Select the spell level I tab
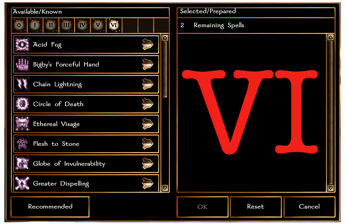This screenshot has height=224, width=346. pos(35,25)
